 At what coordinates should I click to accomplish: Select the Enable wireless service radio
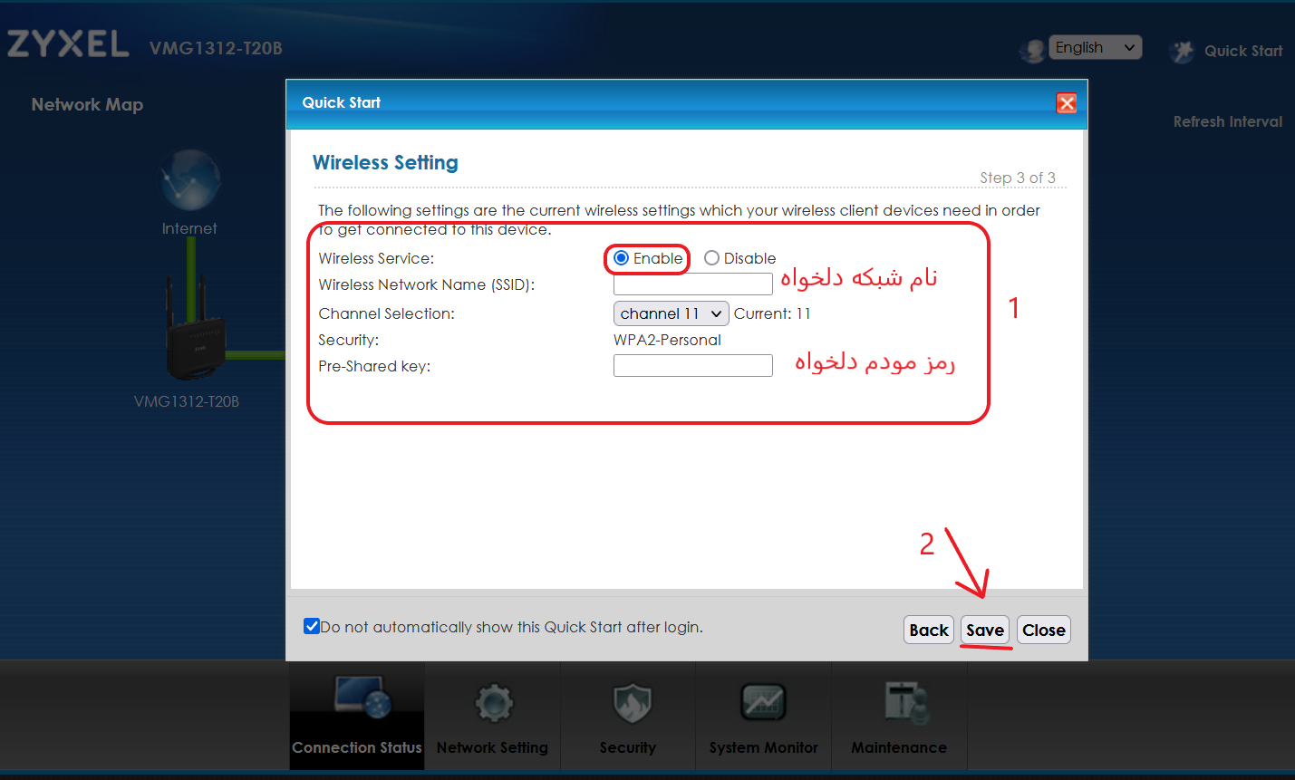621,258
